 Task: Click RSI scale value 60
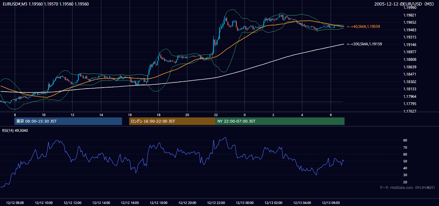click(x=405, y=154)
